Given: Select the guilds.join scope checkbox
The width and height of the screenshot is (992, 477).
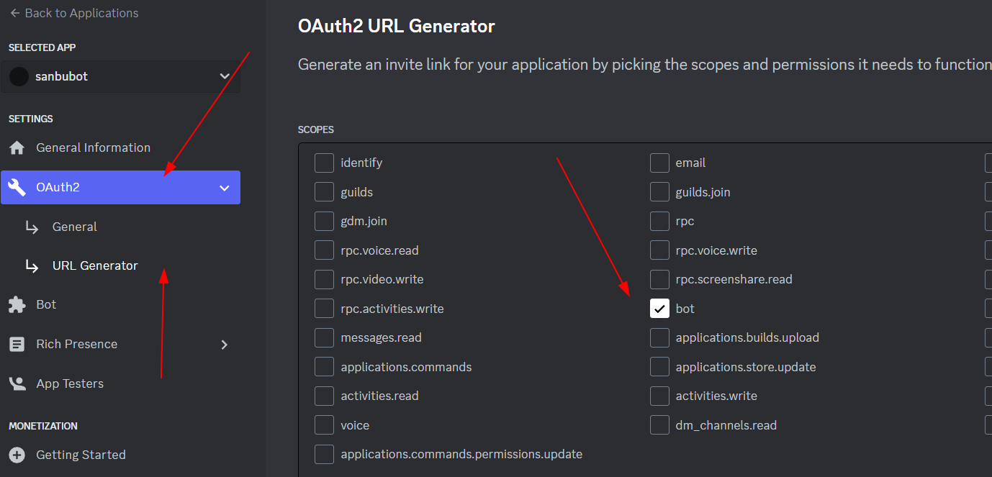Looking at the screenshot, I should 659,192.
